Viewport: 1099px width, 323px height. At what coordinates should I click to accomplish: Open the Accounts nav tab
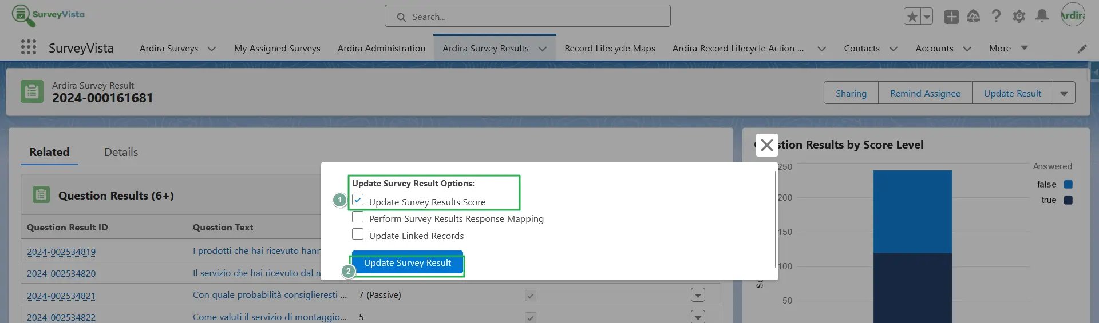(934, 49)
